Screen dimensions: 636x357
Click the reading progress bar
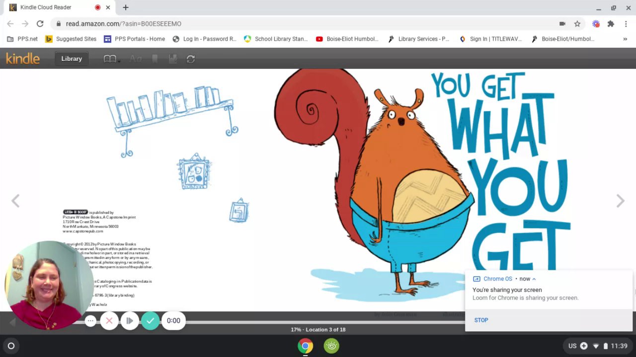tap(318, 322)
